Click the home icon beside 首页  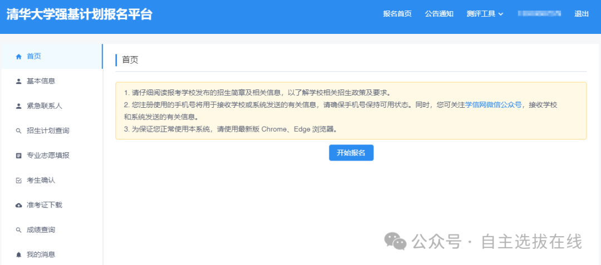18,57
